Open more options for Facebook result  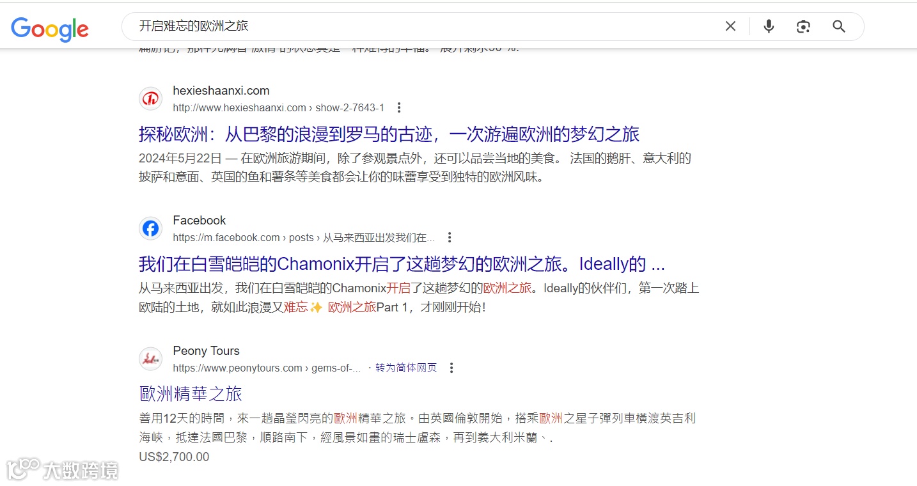pos(450,237)
